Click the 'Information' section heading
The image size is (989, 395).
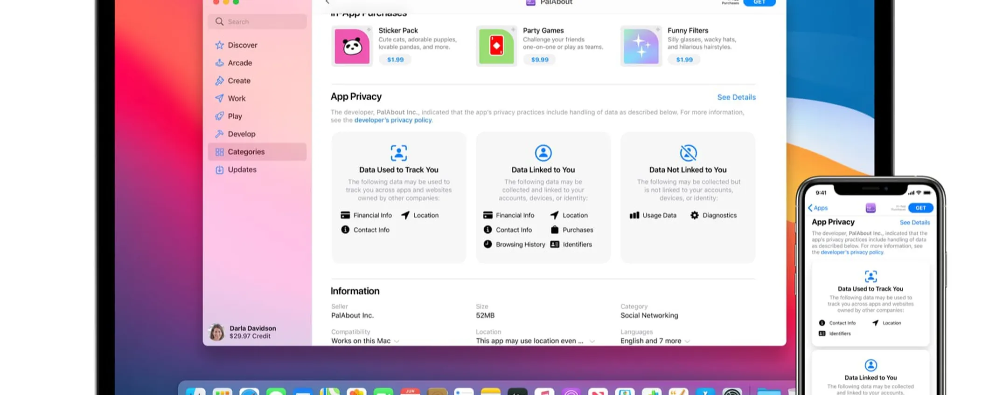coord(355,291)
